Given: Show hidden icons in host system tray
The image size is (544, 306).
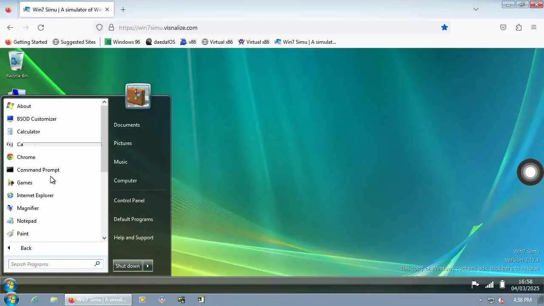Looking at the screenshot, I should click(481, 300).
